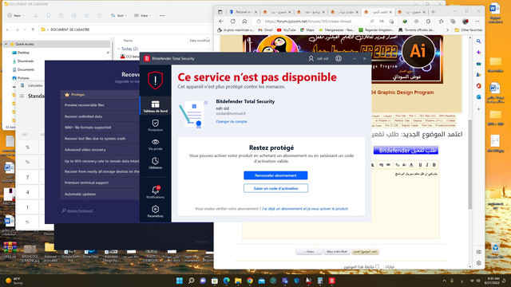Click Edge sidebar Outlook icon
Screen dimensions: 511x287
(478, 97)
